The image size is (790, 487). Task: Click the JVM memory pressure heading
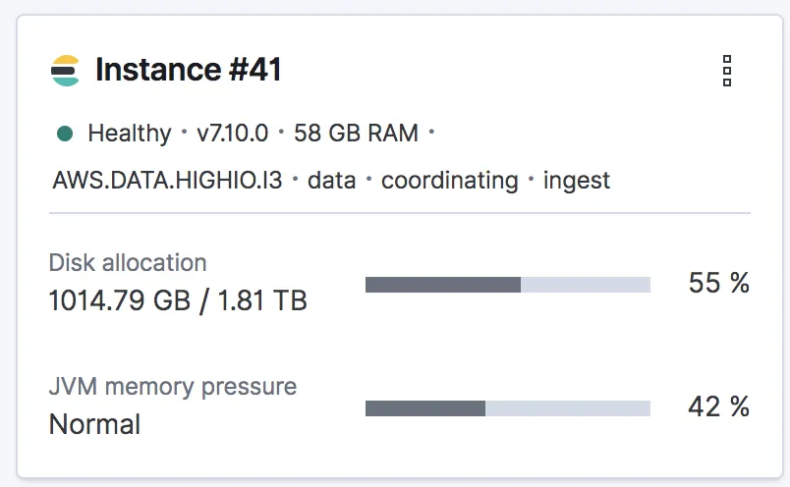173,387
